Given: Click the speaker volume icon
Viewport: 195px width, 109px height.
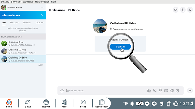Looking at the screenshot, I should point(132,104).
